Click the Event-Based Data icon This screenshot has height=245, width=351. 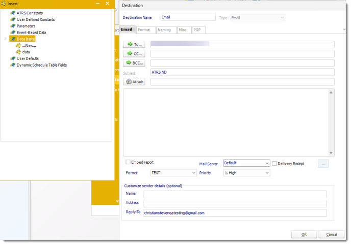point(12,33)
